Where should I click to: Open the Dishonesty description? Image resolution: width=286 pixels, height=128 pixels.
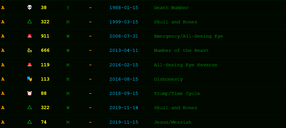click(x=168, y=79)
